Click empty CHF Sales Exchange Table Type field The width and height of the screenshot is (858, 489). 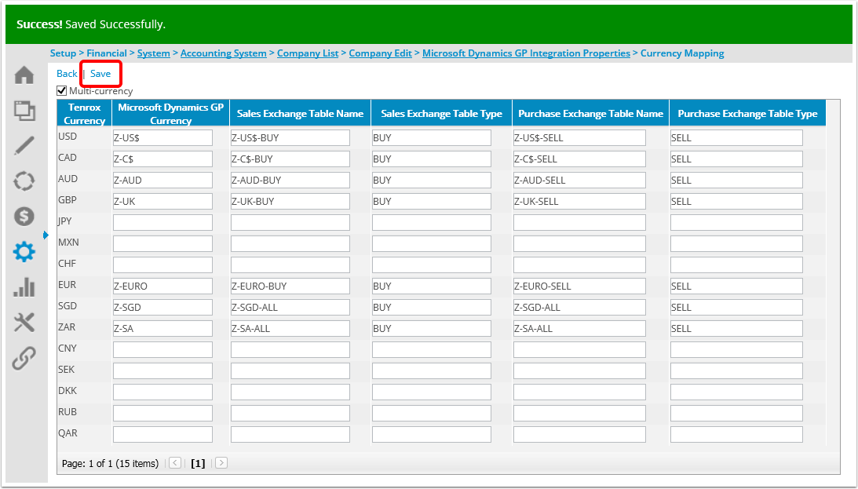(431, 265)
